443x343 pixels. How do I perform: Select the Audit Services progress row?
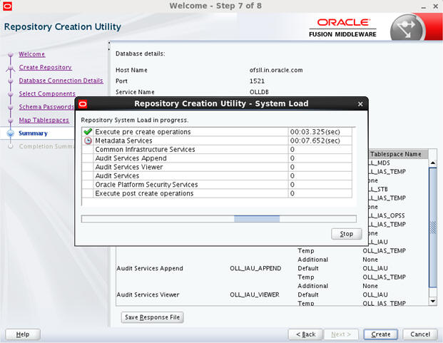pos(217,175)
